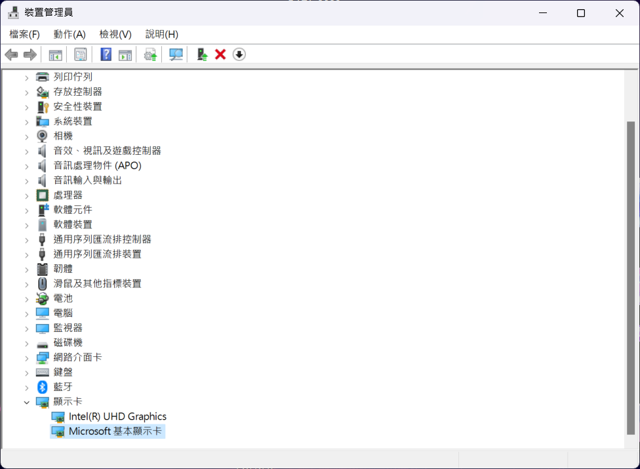Open the 動作(A) menu
640x469 pixels.
click(70, 34)
